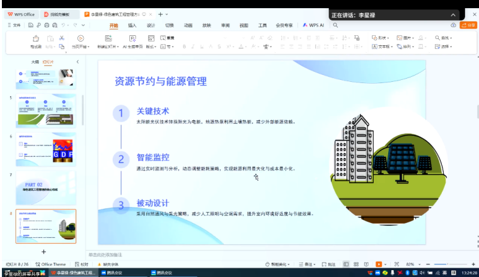The image size is (479, 277).
Task: Open the Picture (图片) dropdown
Action: point(408,38)
